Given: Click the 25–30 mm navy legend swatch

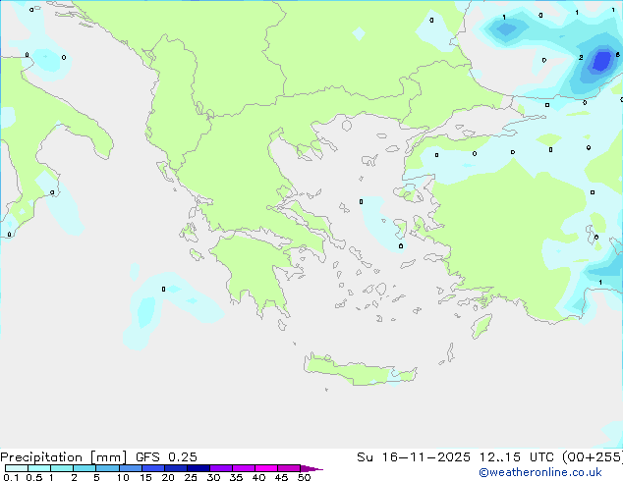Looking at the screenshot, I should [198, 468].
